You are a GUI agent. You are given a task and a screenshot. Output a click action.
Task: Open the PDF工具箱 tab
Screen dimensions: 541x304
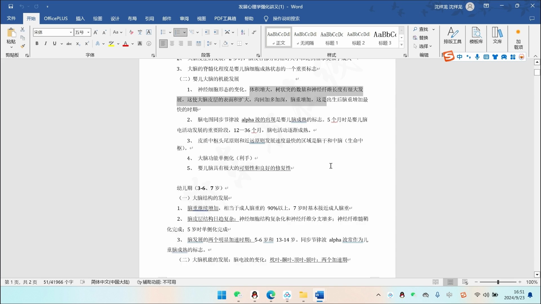pyautogui.click(x=225, y=19)
